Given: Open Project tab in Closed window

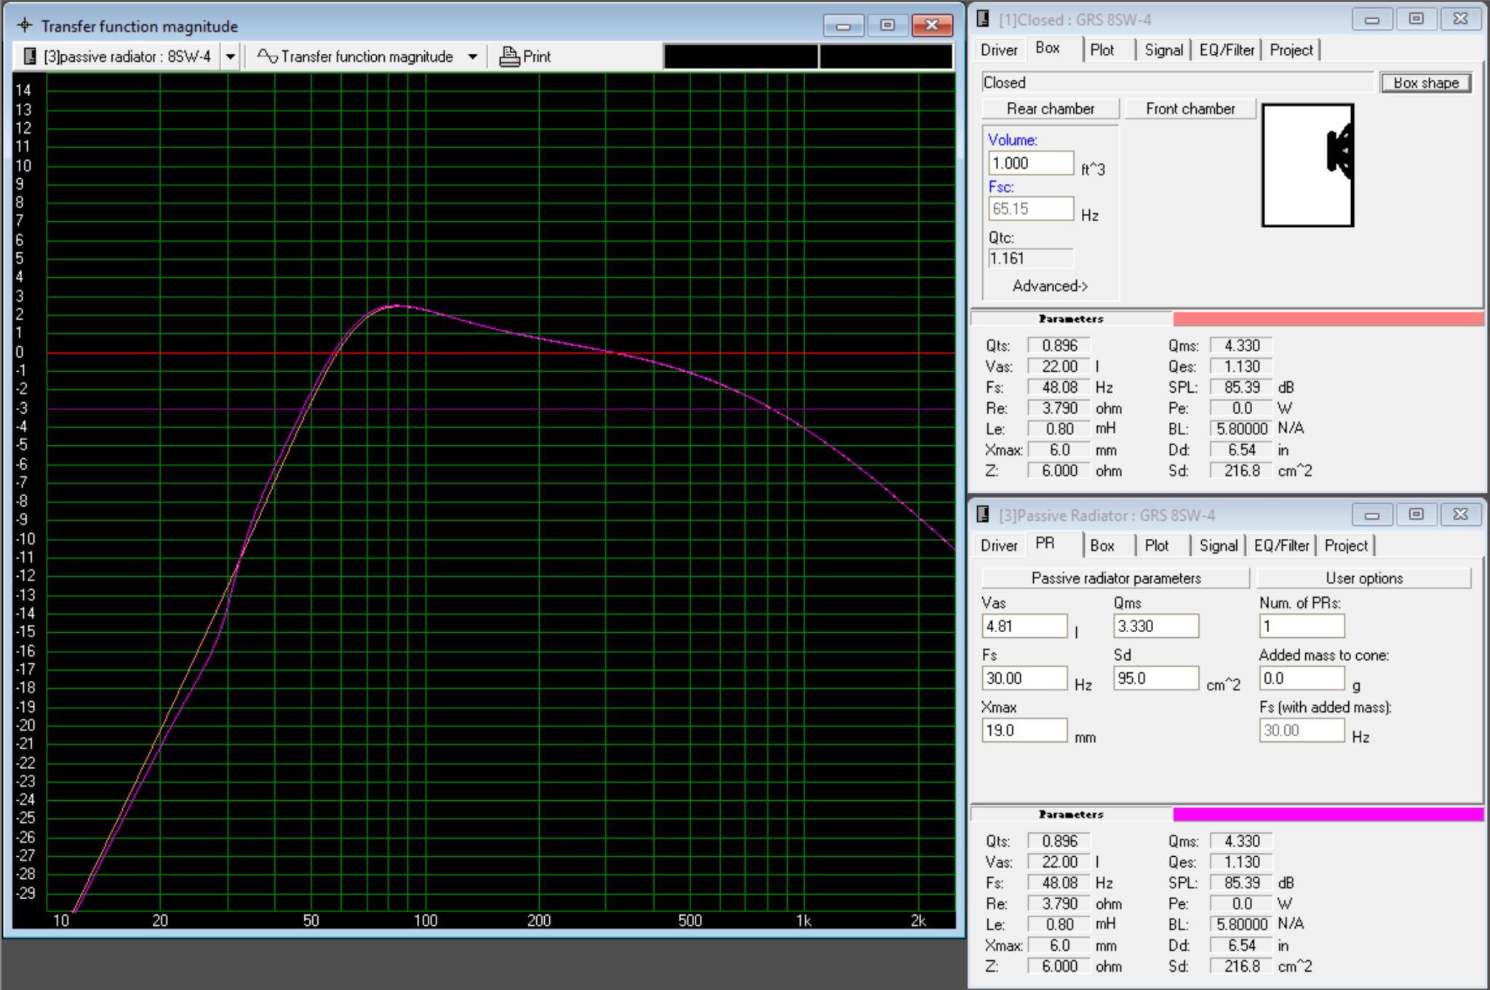Looking at the screenshot, I should tap(1291, 50).
